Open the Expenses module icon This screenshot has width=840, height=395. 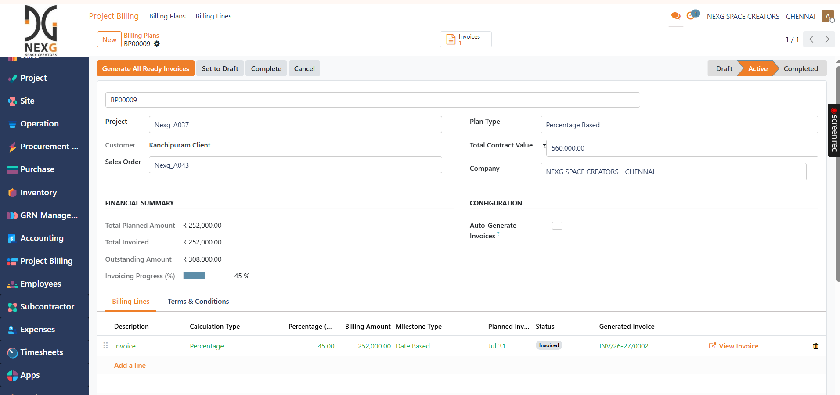click(x=12, y=330)
